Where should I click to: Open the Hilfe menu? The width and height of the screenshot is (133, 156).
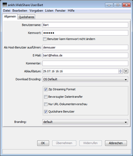pyautogui.click(x=71, y=11)
